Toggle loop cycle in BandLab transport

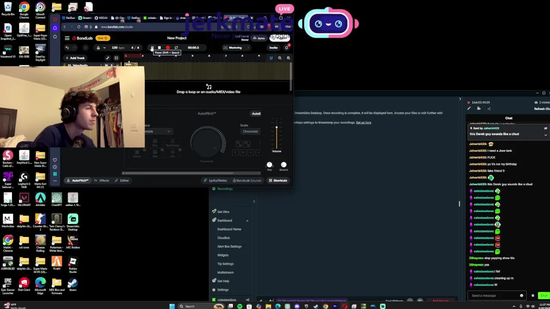coord(176,48)
